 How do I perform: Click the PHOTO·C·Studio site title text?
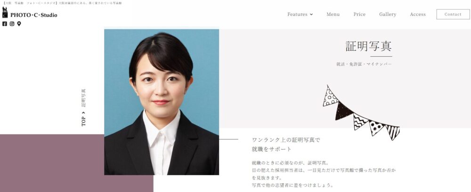tap(33, 15)
